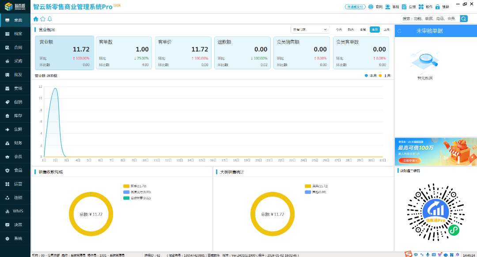Viewport: 477px width, 257px height.
Task: Click the magnifier search button
Action: pos(464,19)
